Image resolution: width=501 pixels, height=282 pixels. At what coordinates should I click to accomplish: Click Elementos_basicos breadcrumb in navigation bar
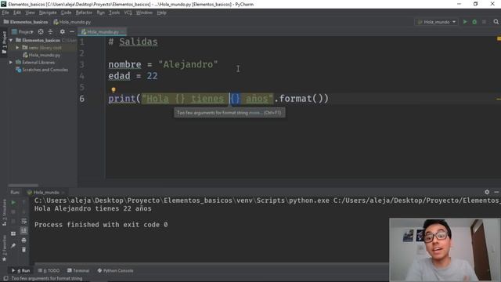26,22
